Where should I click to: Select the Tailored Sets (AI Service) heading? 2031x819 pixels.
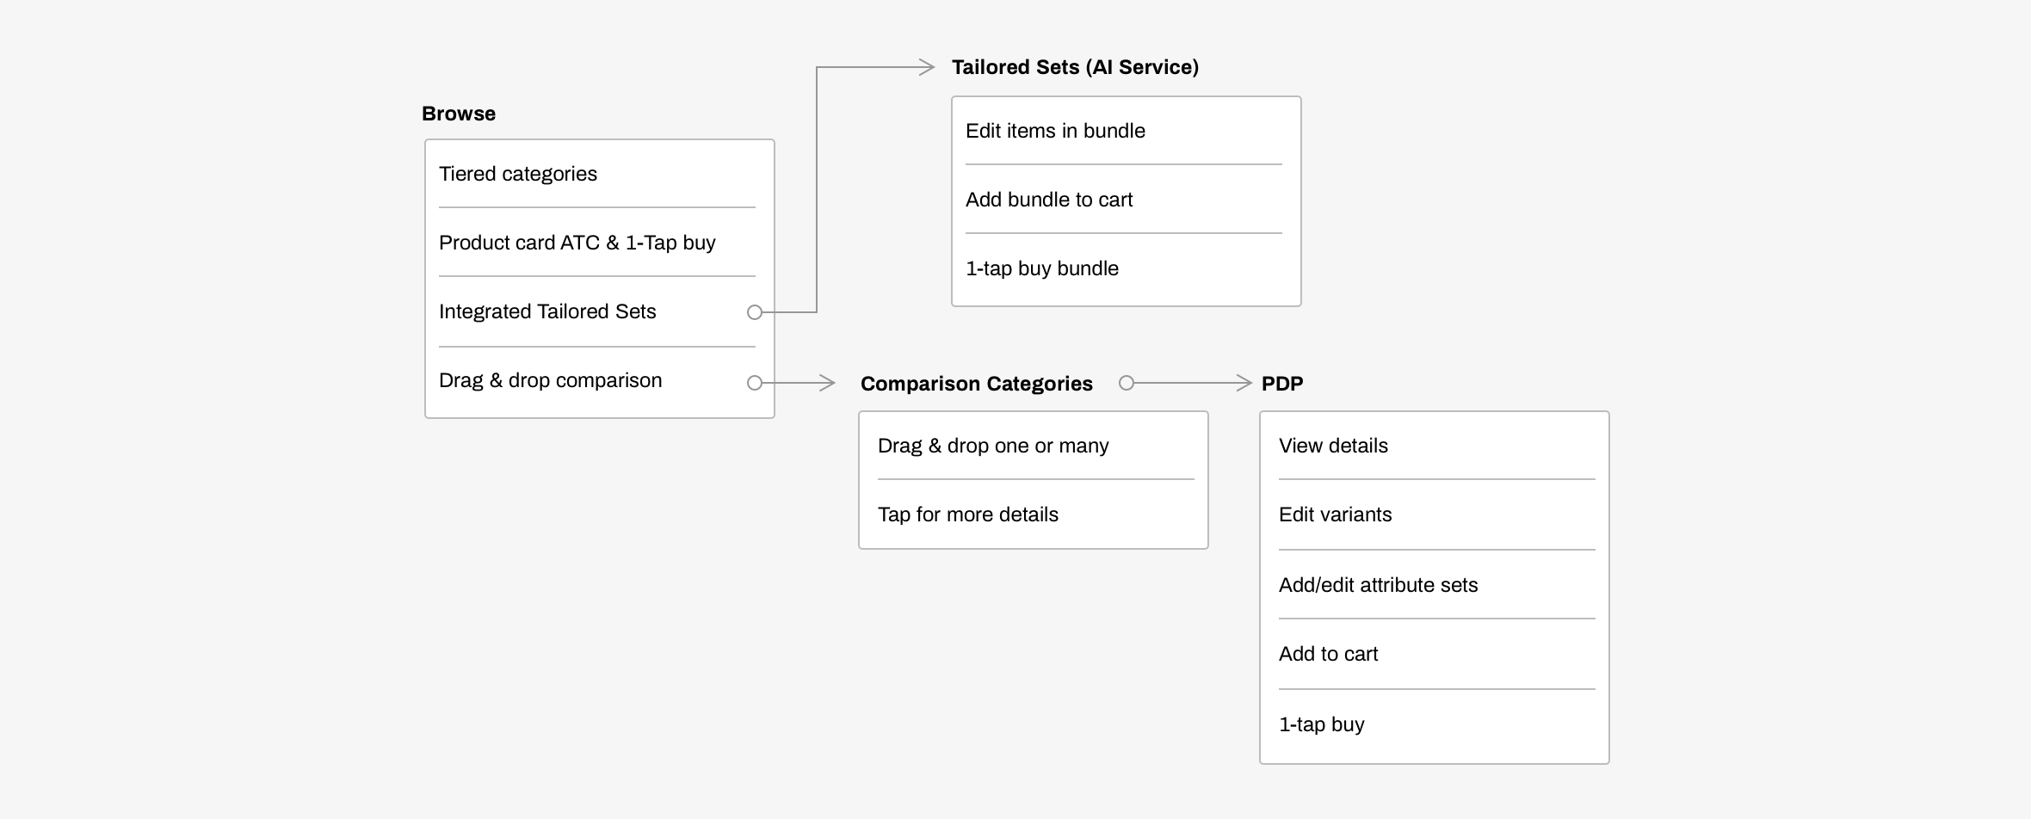(1075, 67)
